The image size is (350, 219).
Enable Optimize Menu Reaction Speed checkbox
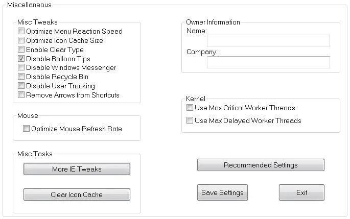point(21,32)
